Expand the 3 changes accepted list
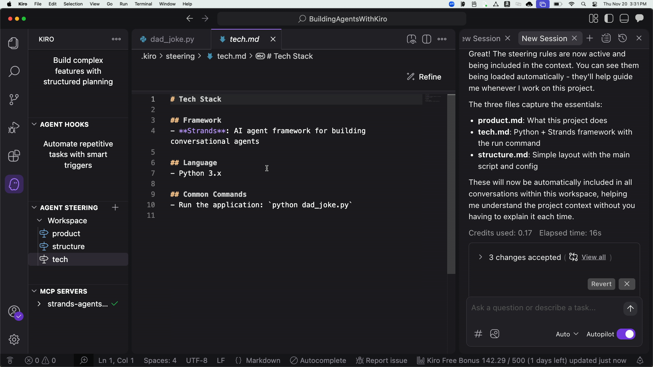The height and width of the screenshot is (367, 653). [x=480, y=257]
